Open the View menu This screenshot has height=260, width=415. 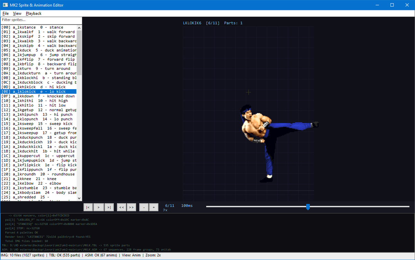pos(17,13)
